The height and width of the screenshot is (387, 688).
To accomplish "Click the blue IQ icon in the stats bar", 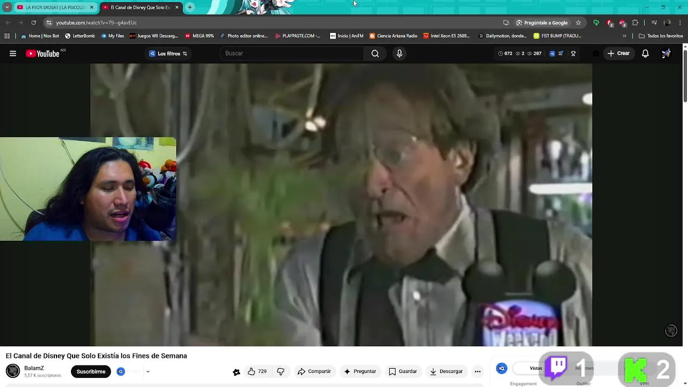I will click(552, 53).
